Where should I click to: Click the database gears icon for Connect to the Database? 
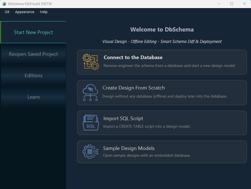tap(91, 62)
